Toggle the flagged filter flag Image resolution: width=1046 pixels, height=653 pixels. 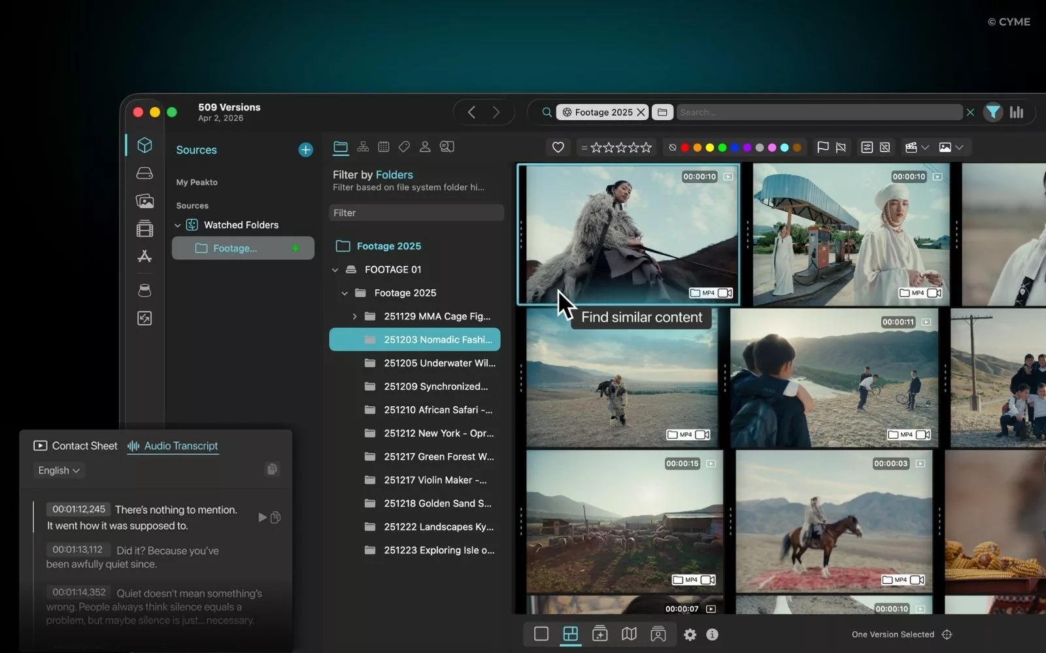(x=822, y=148)
